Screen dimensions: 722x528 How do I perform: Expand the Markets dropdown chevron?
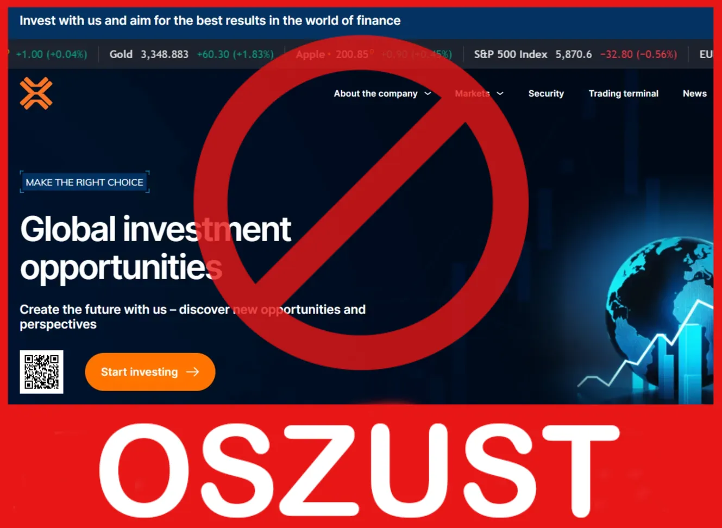500,94
